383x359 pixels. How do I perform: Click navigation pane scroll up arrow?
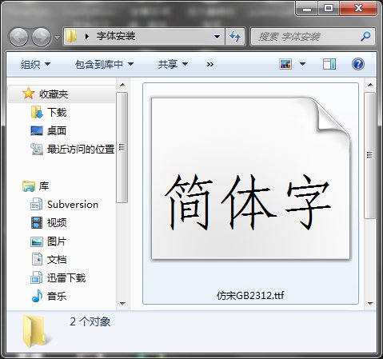pyautogui.click(x=122, y=85)
